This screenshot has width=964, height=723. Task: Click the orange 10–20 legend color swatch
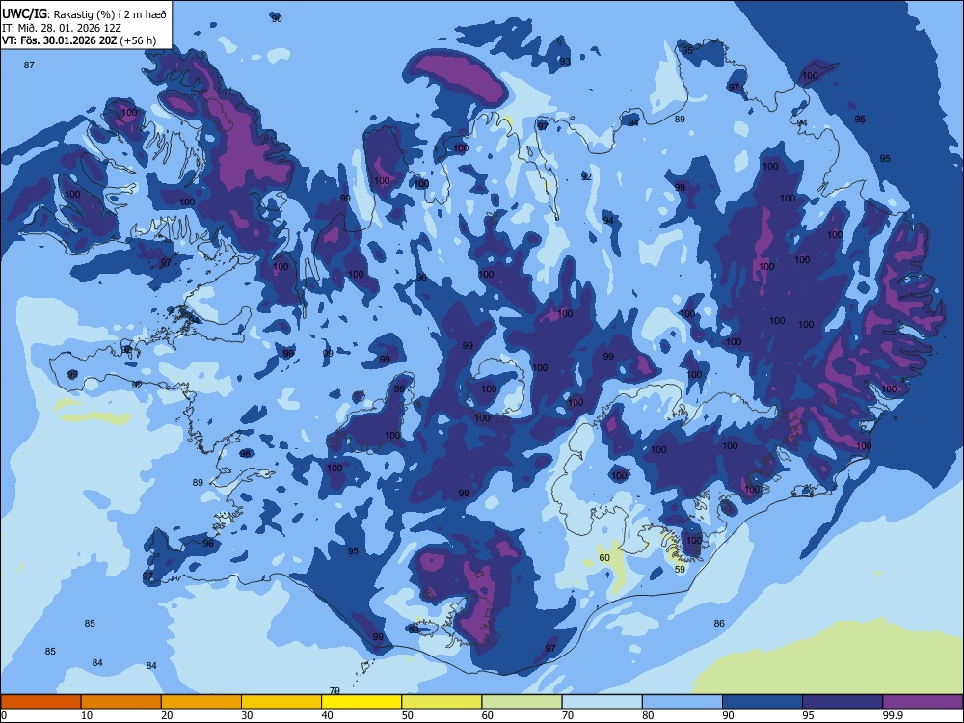pyautogui.click(x=121, y=702)
